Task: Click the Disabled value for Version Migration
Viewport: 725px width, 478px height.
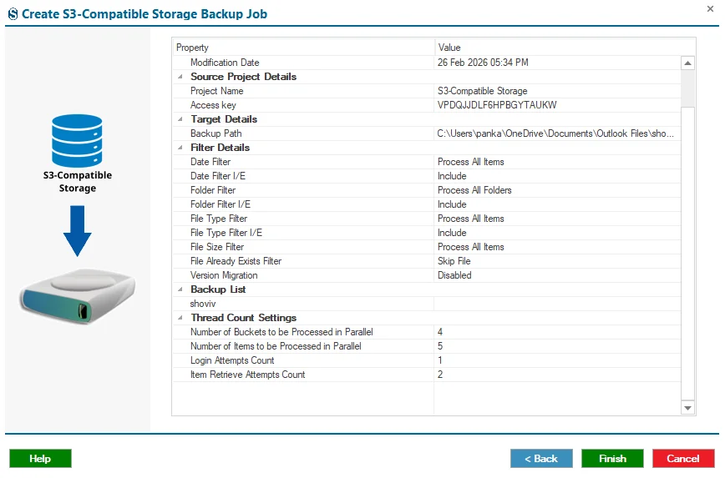Action: coord(454,275)
